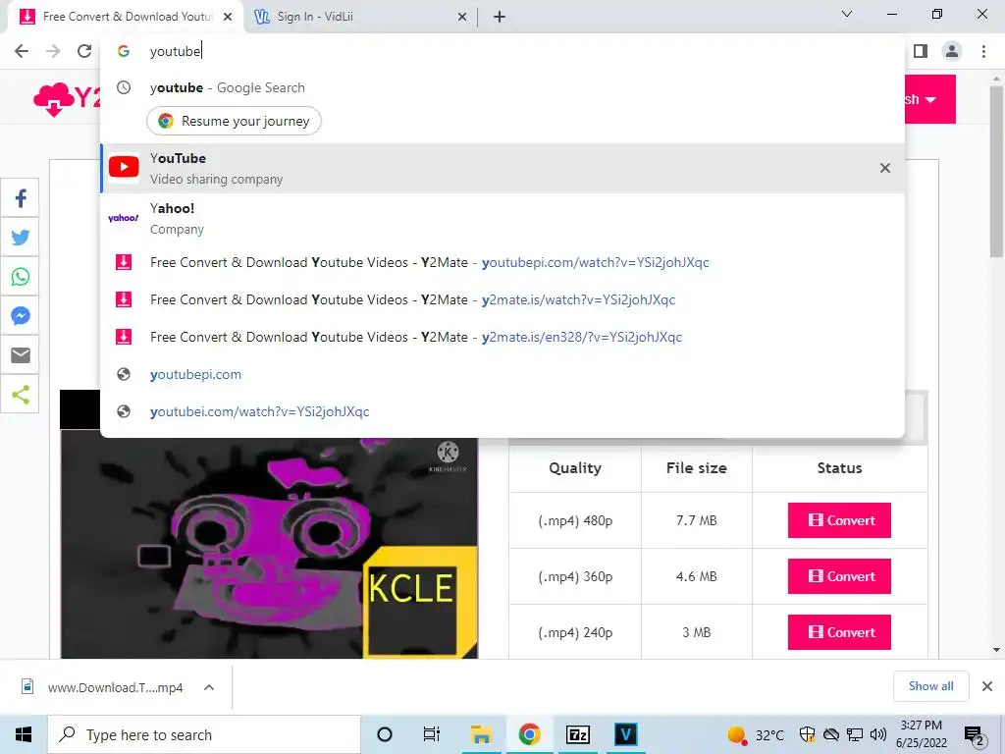Select the YouTube video sharing company suggestion
This screenshot has height=754, width=1005.
point(502,168)
